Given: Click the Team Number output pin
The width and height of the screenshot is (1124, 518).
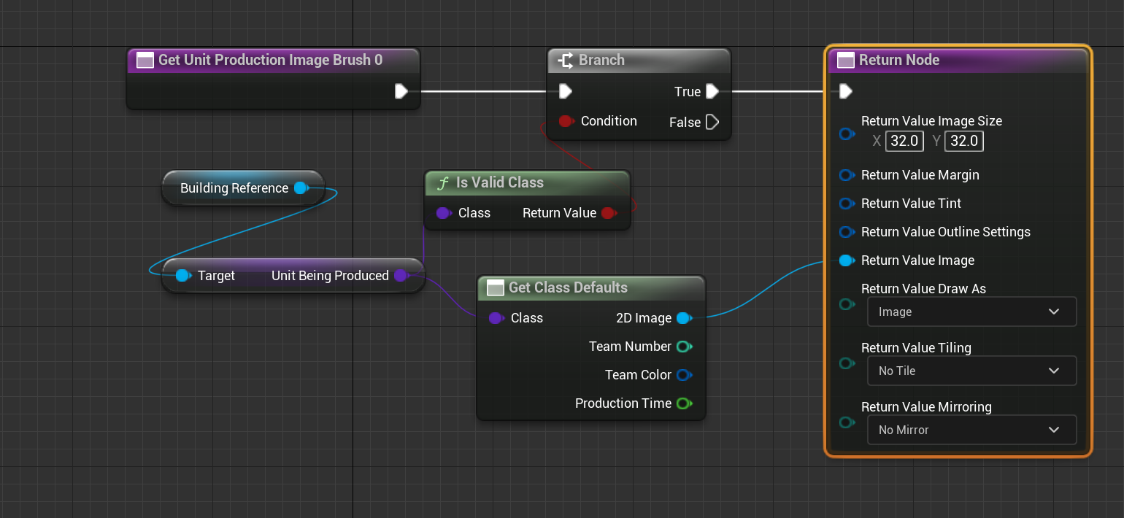Looking at the screenshot, I should tap(683, 347).
